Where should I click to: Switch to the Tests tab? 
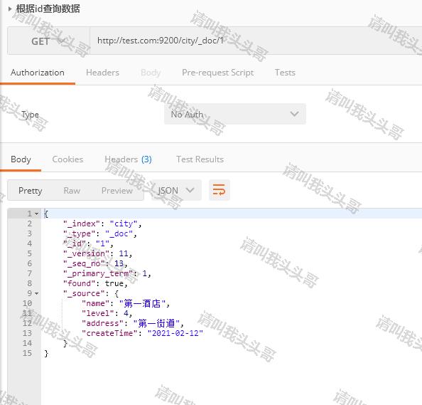pos(285,73)
